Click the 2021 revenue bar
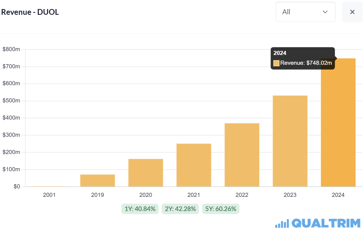363x228 pixels. pyautogui.click(x=194, y=165)
